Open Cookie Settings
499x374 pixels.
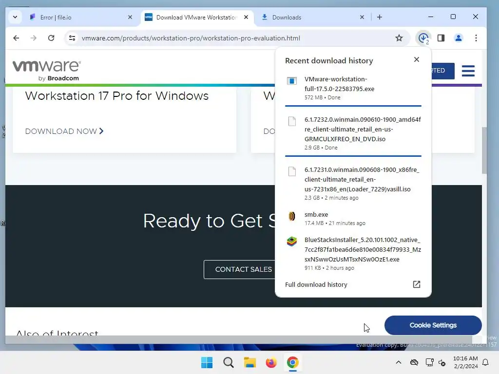[x=433, y=325]
